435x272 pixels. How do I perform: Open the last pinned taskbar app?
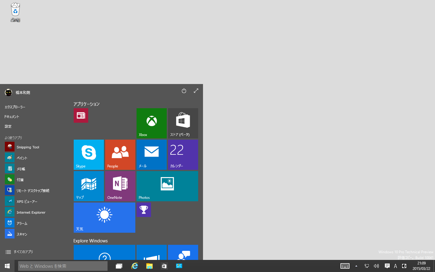coord(179,266)
